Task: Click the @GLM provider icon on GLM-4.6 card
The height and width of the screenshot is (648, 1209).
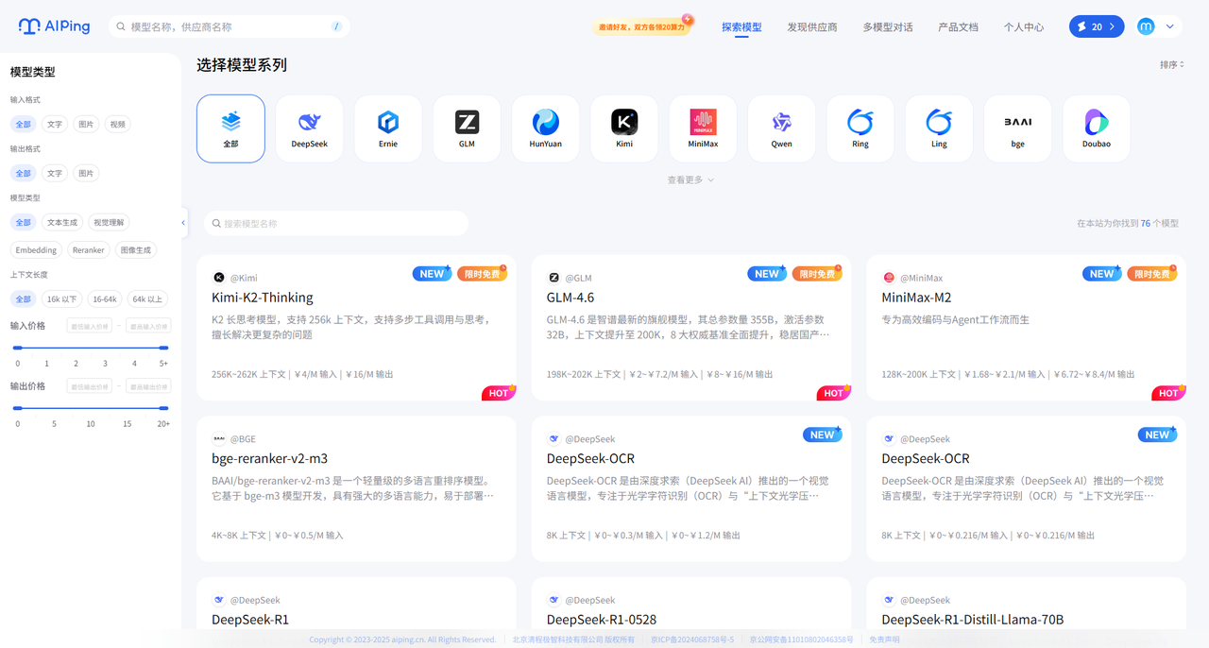Action: pyautogui.click(x=554, y=278)
